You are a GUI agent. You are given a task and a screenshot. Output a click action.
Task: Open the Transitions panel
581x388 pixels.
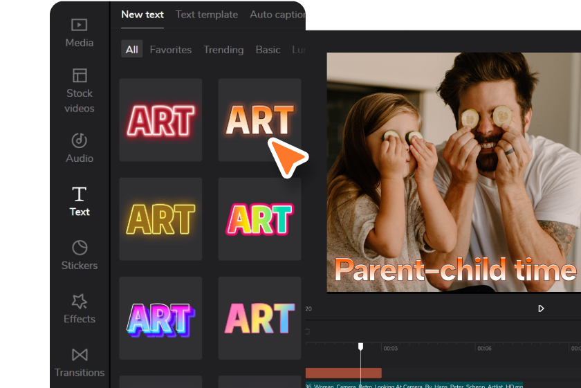point(80,362)
